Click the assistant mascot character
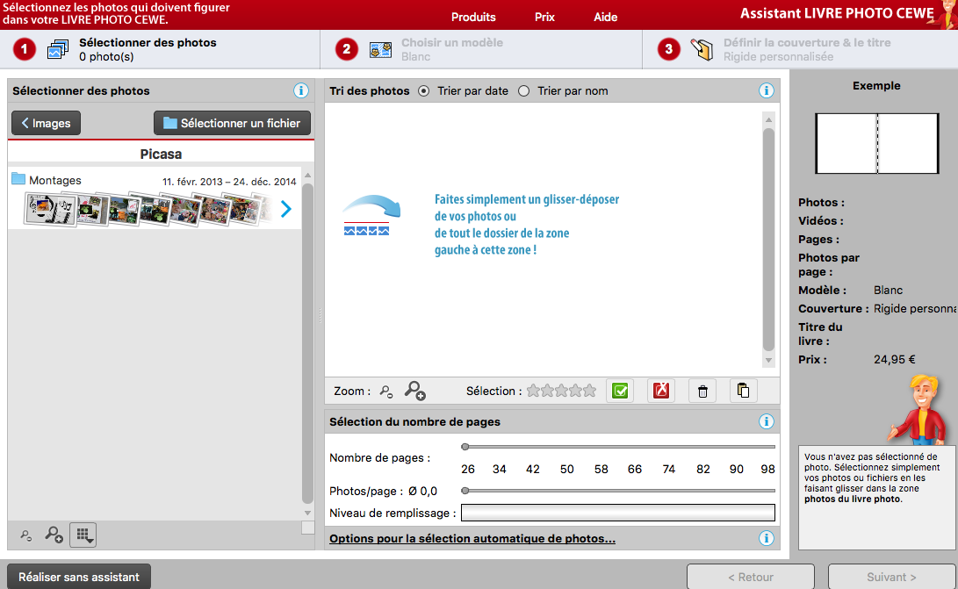The image size is (958, 589). coord(919,410)
